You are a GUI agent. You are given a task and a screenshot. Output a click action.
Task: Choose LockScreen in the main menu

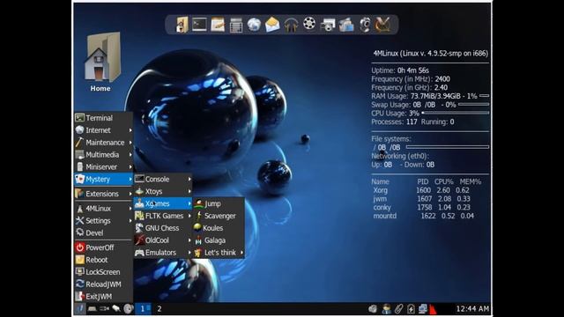click(104, 272)
